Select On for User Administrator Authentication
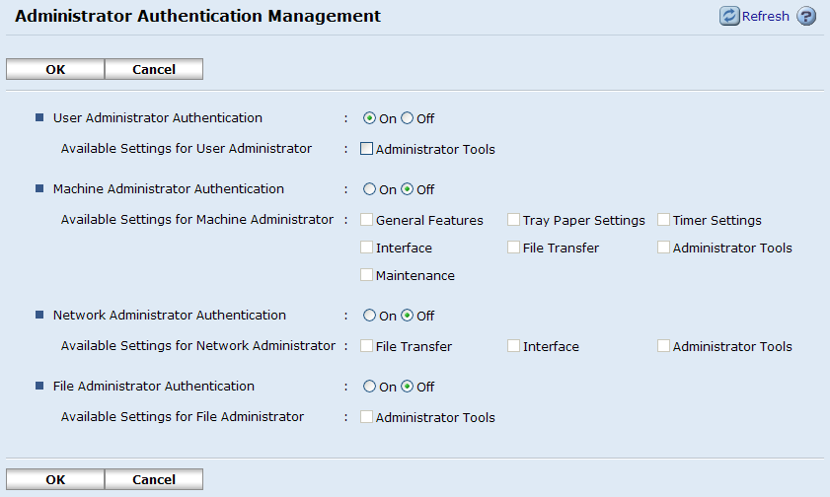 [x=370, y=118]
